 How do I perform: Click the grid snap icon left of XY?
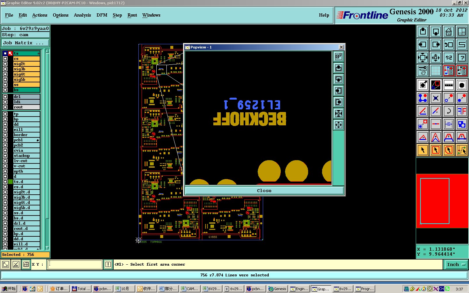coord(26,264)
